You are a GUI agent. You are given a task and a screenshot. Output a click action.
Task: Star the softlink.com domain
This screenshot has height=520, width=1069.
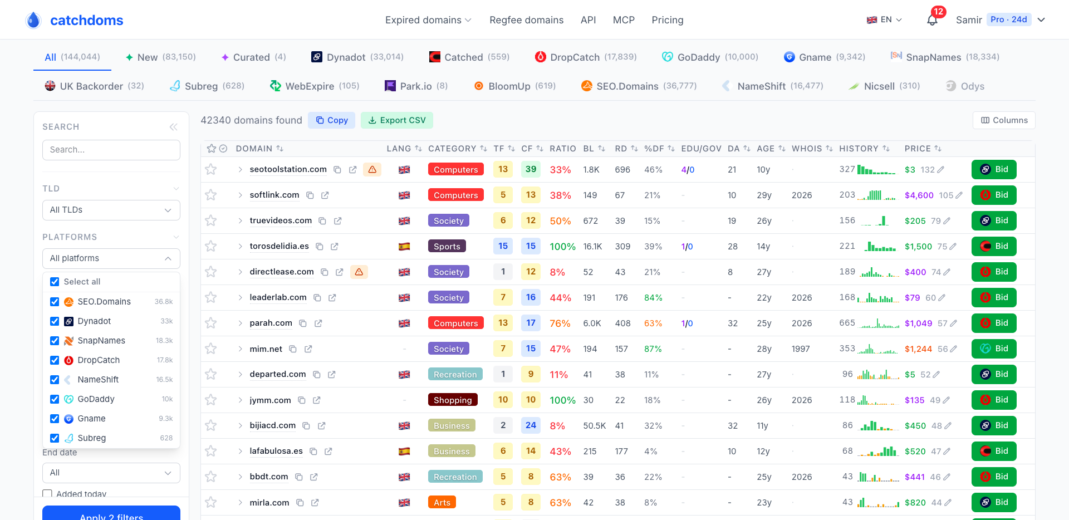tap(210, 195)
